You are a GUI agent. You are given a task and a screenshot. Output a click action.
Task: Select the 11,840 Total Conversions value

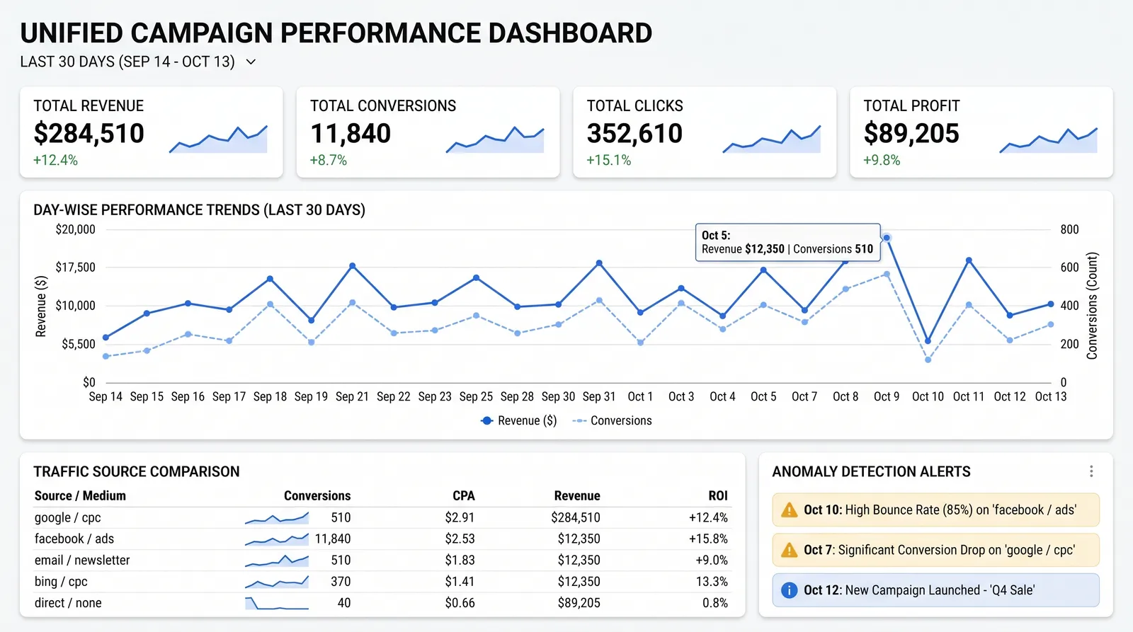(x=351, y=133)
